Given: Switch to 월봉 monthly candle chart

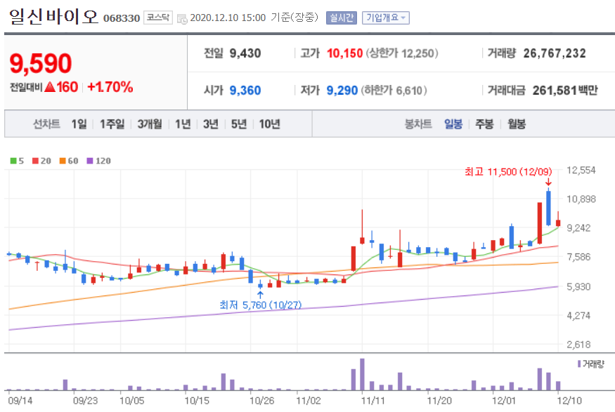Looking at the screenshot, I should click(516, 124).
